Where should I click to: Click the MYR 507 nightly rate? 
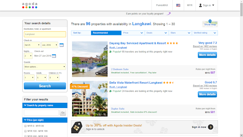(x=210, y=73)
